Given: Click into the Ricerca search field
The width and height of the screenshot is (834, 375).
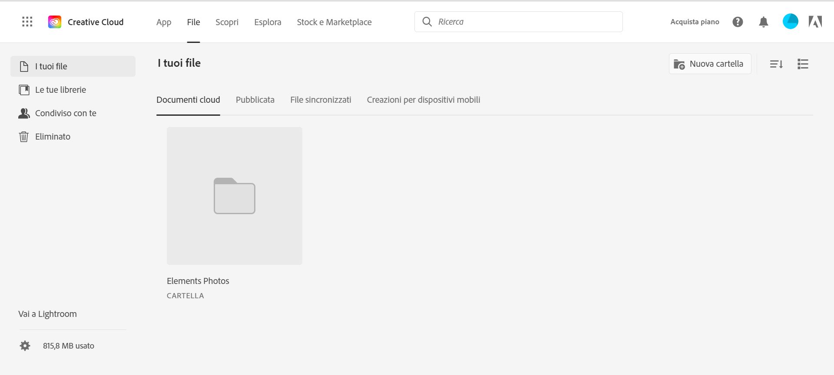Looking at the screenshot, I should [518, 22].
